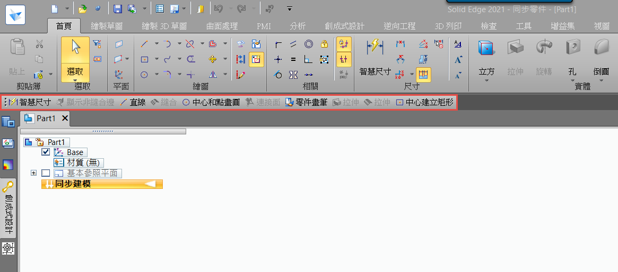Click 中心建立矩形 in the custom toolbar
Viewport: 618px width, 272px height.
click(425, 103)
